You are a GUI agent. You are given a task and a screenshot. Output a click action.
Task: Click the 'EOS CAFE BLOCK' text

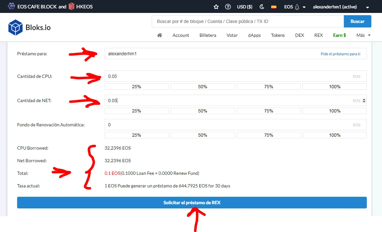click(x=37, y=6)
